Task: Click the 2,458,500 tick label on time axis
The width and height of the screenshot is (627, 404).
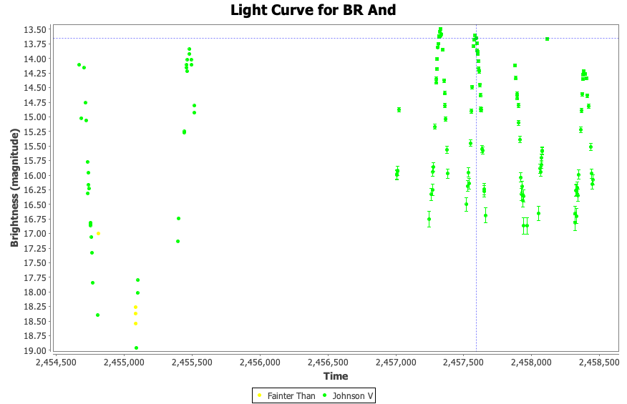Action: [599, 362]
